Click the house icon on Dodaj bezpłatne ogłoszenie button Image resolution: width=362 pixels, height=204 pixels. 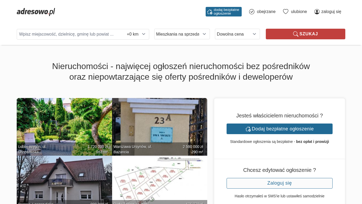coord(248,129)
